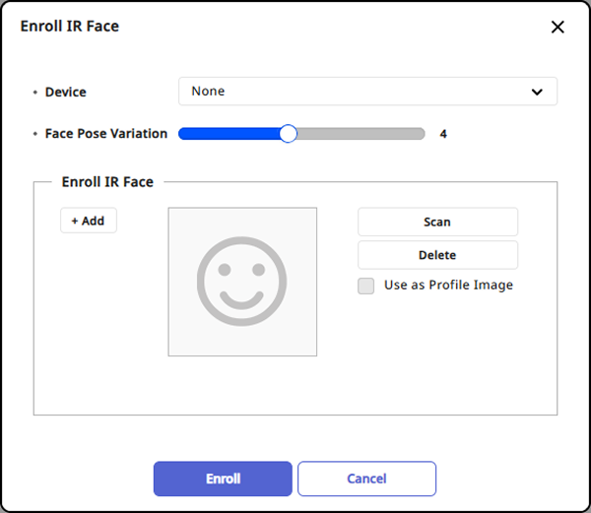Viewport: 591px width, 513px height.
Task: Click the gray unfilled slider track
Action: click(360, 134)
